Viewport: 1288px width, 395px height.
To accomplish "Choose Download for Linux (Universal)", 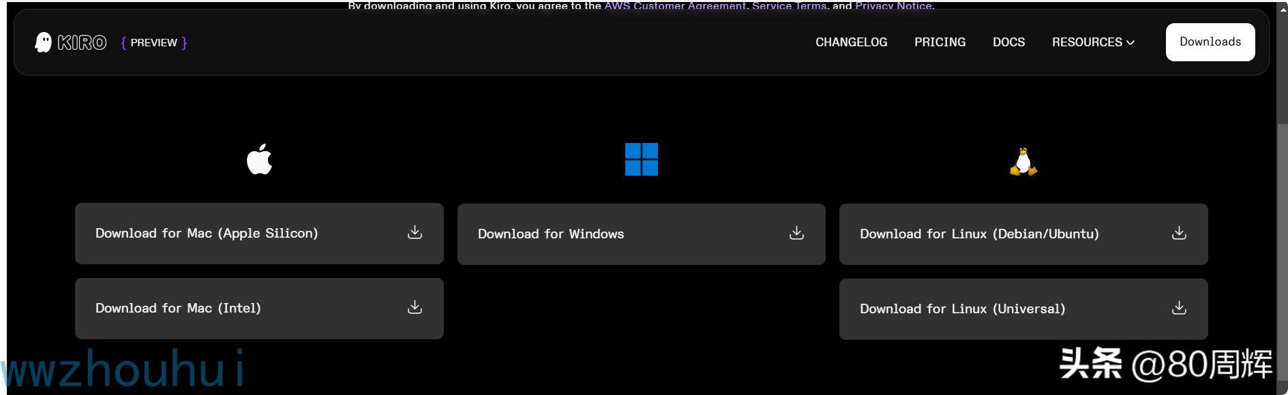I will tap(1023, 309).
